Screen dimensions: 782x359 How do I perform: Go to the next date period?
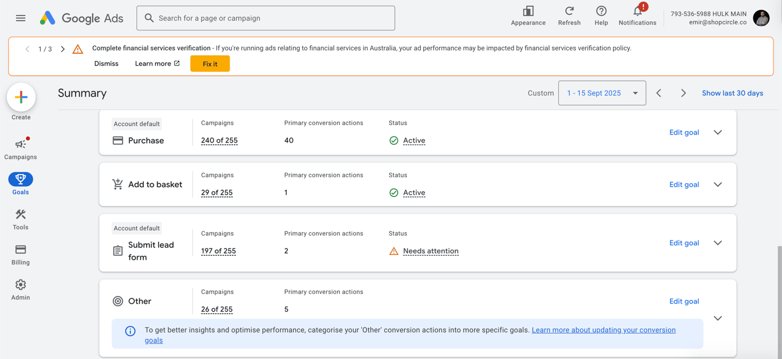683,93
